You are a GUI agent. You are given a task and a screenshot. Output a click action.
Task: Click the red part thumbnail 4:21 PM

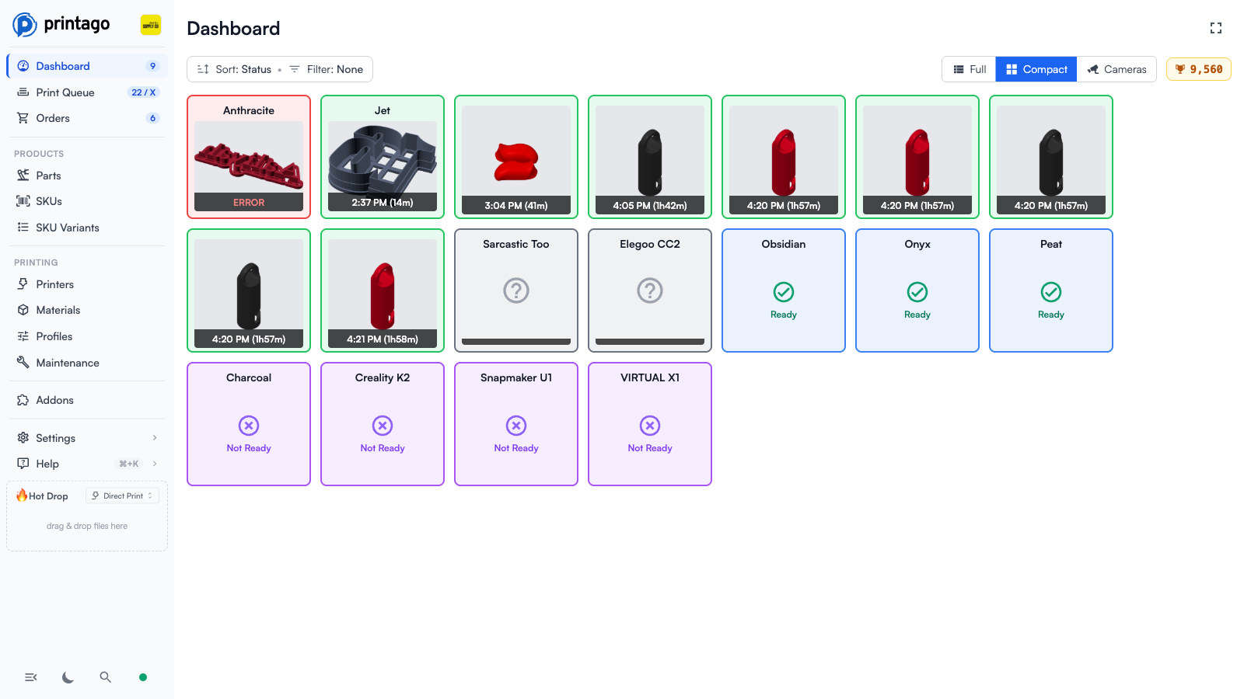383,294
